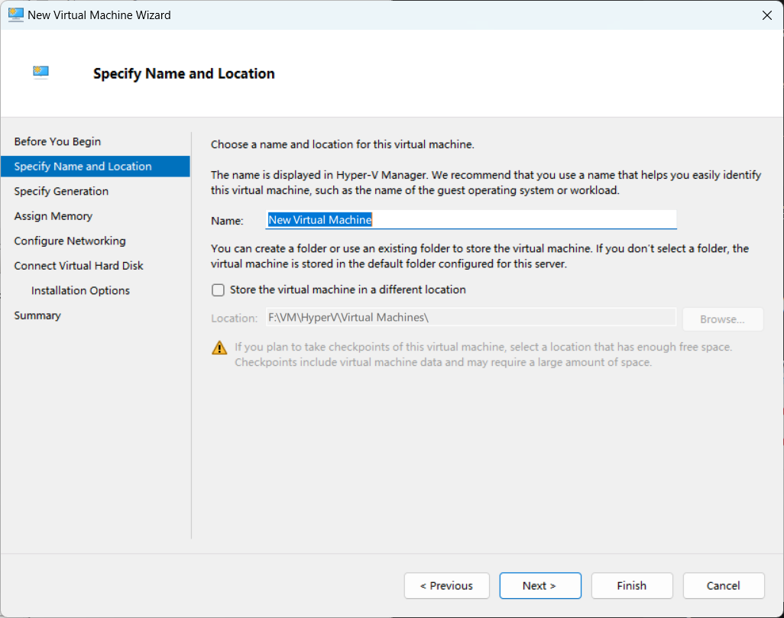784x618 pixels.
Task: Open the Specify Generation step
Action: [61, 191]
